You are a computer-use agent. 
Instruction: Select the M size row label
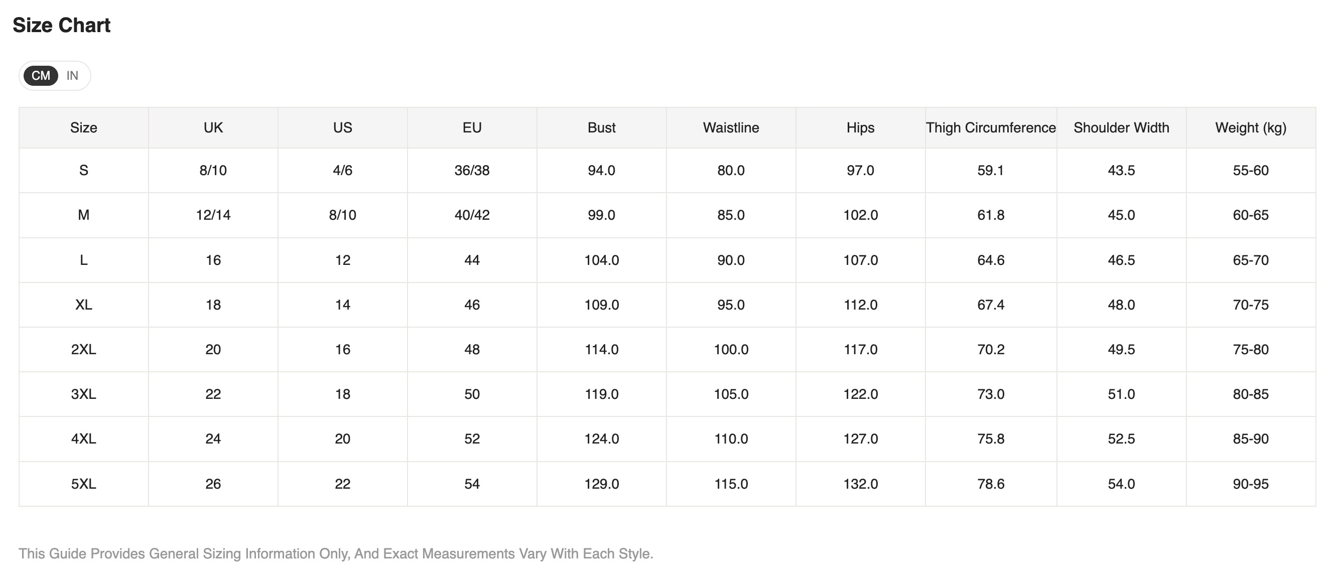tap(84, 215)
